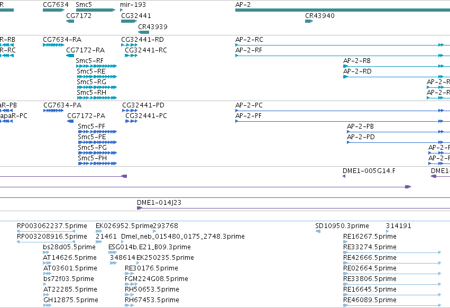Select EST RP003208916.5prime
The width and height of the screenshot is (450, 308).
tap(52, 237)
